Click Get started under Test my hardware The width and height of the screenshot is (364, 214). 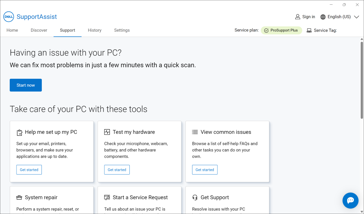[117, 170]
